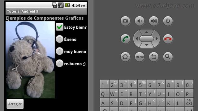This screenshot has width=198, height=111.
Task: Tap the 9 key on the keyboard
Action: coord(180,84)
